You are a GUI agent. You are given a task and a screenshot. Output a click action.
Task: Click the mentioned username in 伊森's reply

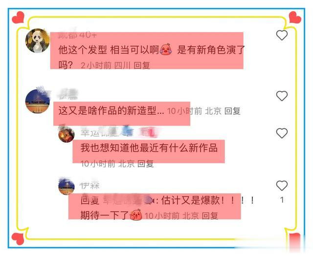tap(129, 200)
